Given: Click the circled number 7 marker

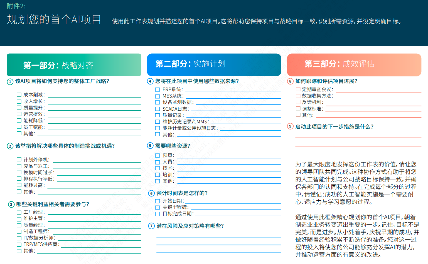Looking at the screenshot, I should [151, 226].
